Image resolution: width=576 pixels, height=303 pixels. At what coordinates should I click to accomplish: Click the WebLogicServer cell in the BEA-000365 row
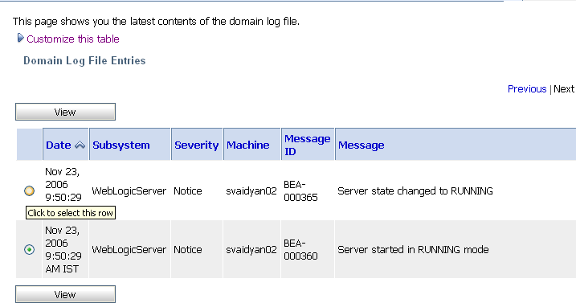point(129,191)
